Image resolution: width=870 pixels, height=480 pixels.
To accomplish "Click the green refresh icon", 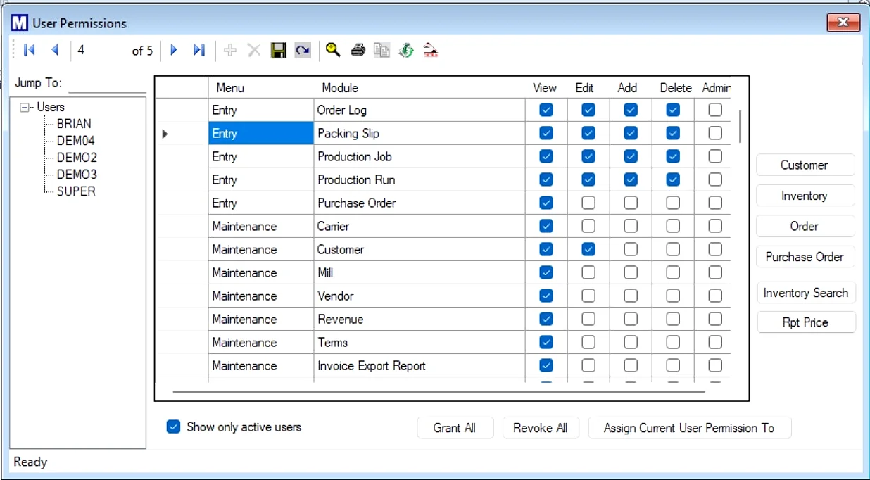I will click(x=405, y=49).
